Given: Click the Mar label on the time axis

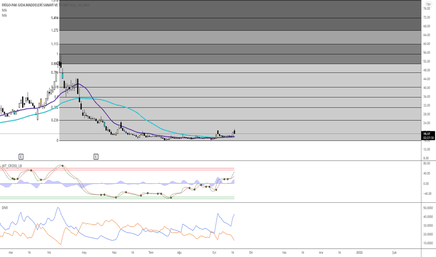Looking at the screenshot, I should [11, 252].
